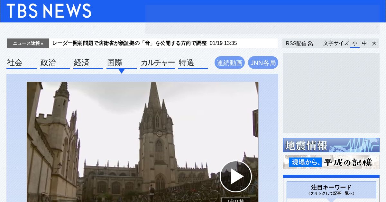
Task: Open the 経済 news category
Action: [88, 63]
